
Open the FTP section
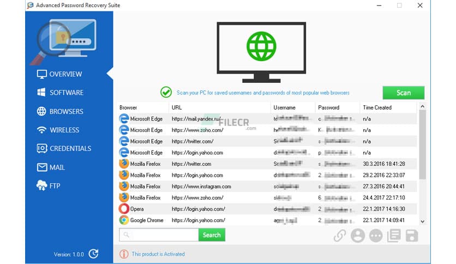[x=49, y=186]
